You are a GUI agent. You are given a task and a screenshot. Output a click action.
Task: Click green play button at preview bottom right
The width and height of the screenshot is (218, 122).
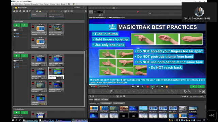[x=193, y=87]
